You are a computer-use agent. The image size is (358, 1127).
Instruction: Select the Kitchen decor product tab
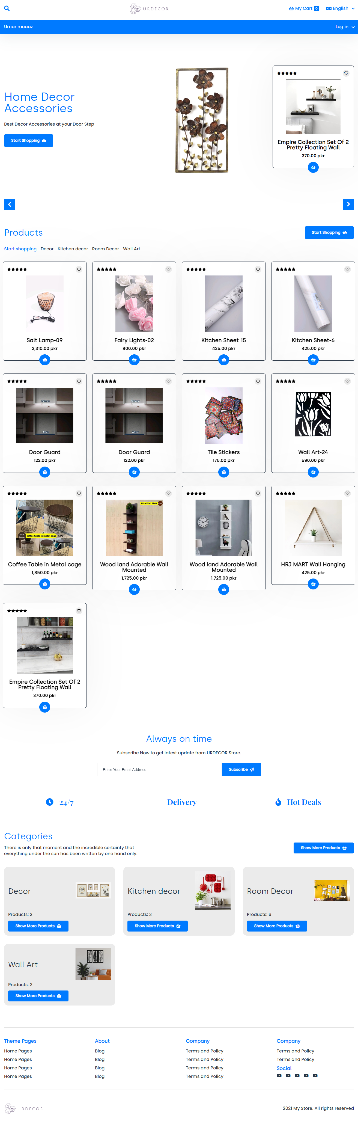tap(73, 249)
